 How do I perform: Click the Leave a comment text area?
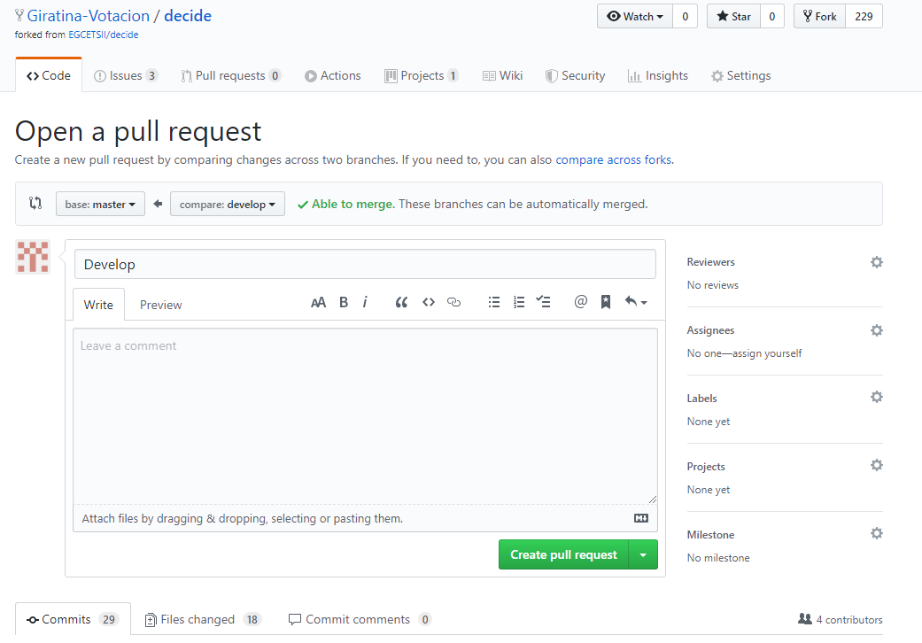coord(365,416)
